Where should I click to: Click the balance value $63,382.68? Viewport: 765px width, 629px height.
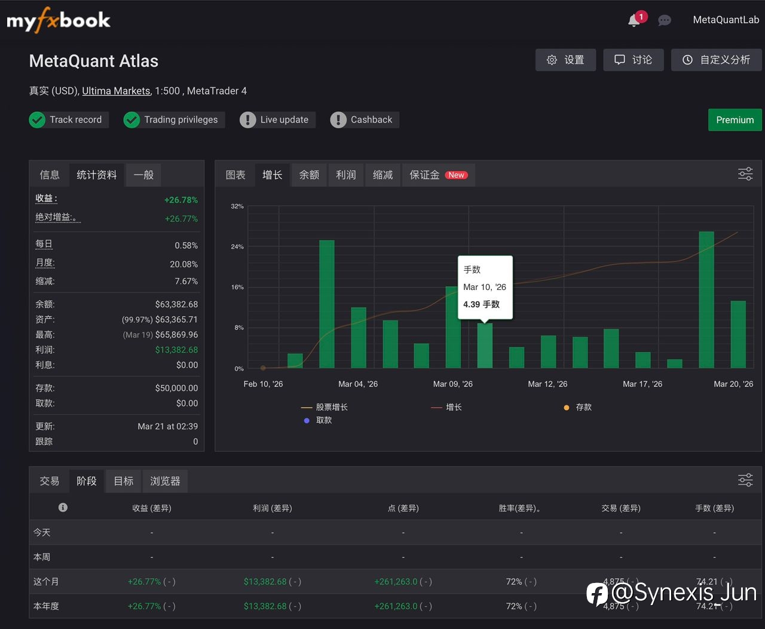pyautogui.click(x=176, y=304)
